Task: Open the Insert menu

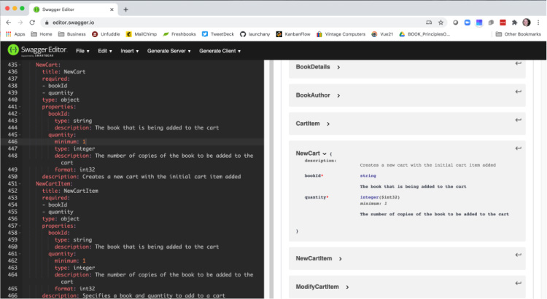Action: tap(129, 51)
